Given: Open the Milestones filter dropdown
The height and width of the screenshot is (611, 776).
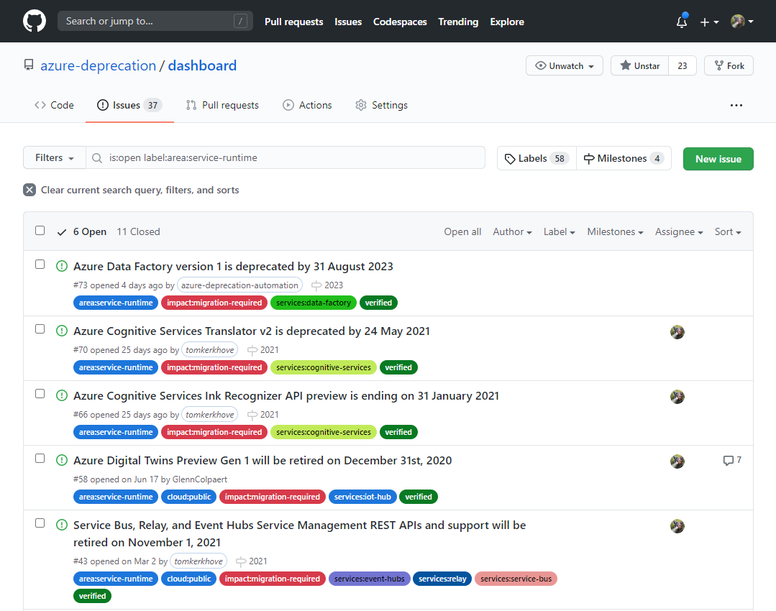Looking at the screenshot, I should click(615, 232).
